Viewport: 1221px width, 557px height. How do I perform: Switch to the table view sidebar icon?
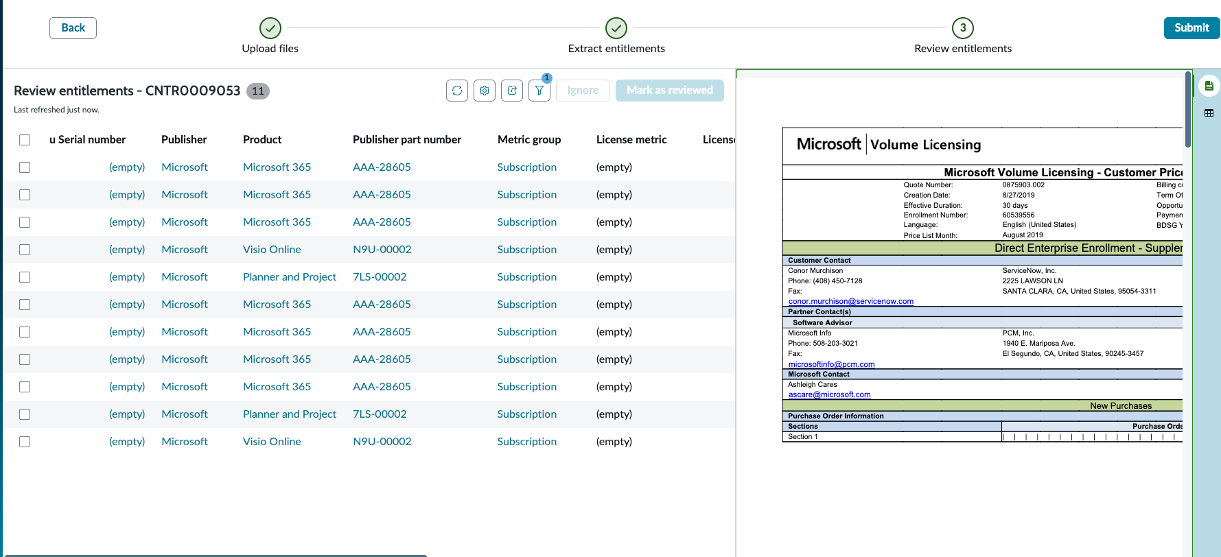point(1209,113)
